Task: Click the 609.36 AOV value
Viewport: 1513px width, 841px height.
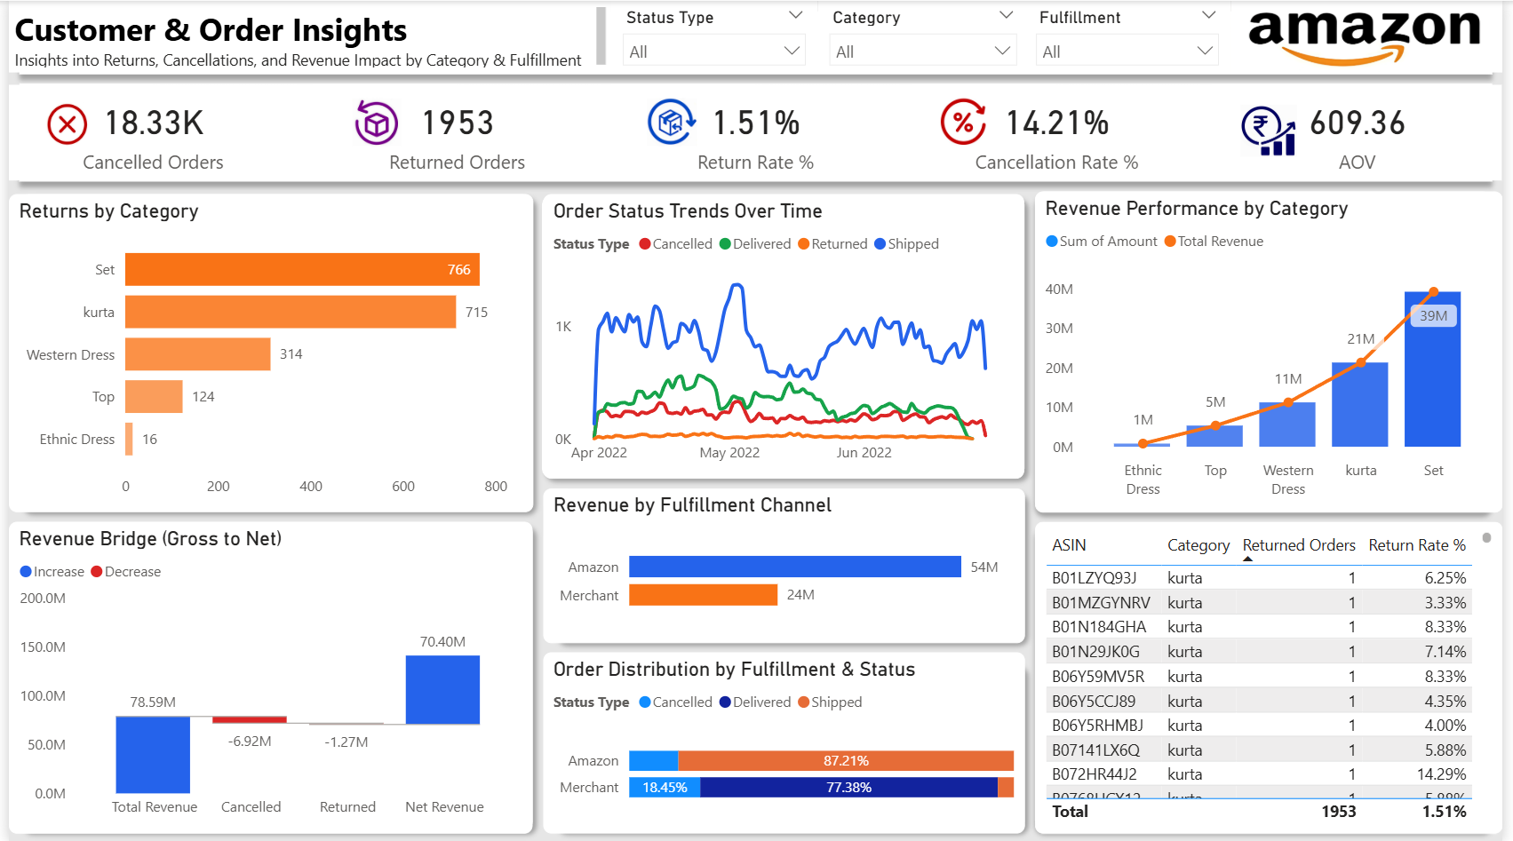Action: pyautogui.click(x=1358, y=123)
